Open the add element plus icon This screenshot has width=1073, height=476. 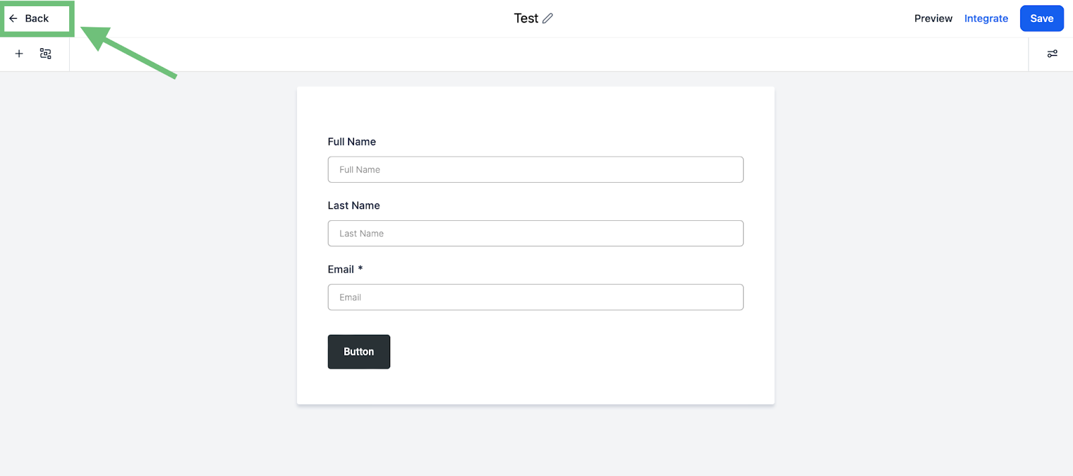[x=19, y=54]
